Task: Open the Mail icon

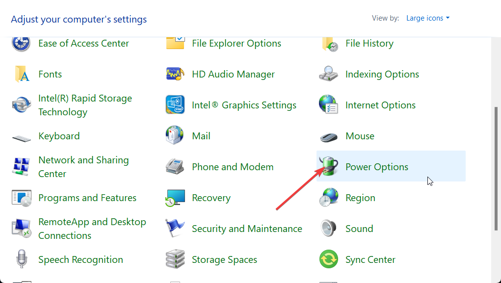Action: point(175,136)
